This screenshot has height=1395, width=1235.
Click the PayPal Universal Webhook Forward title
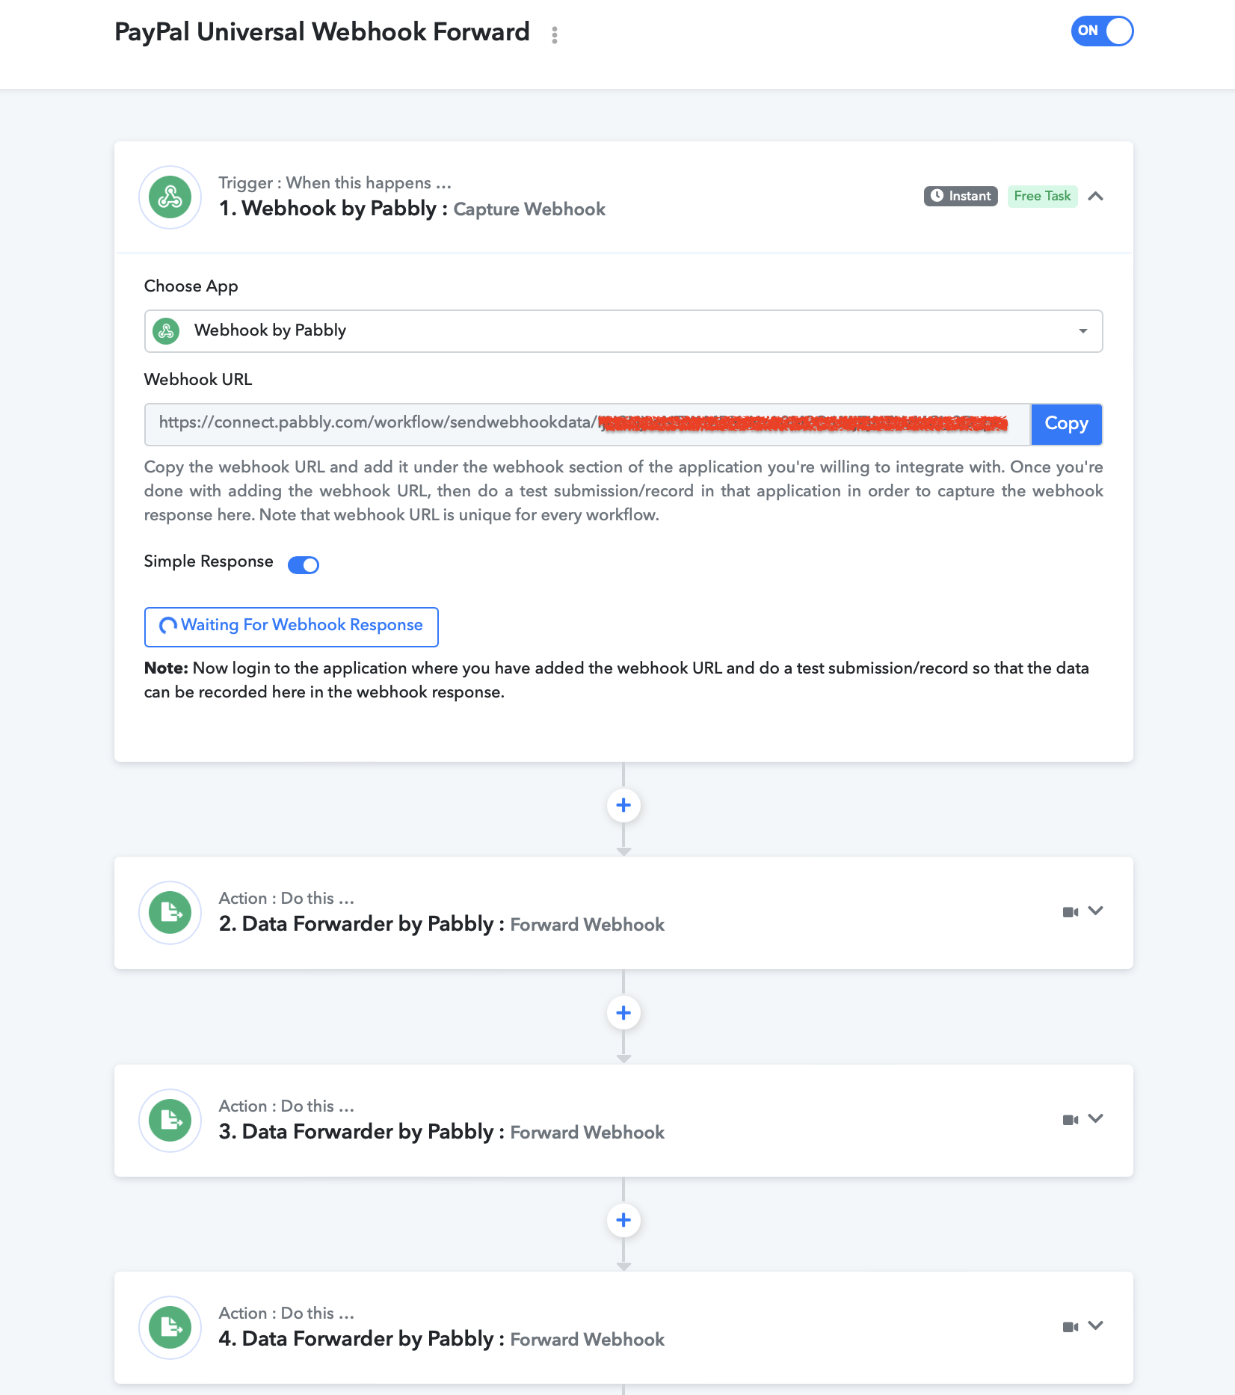click(322, 32)
